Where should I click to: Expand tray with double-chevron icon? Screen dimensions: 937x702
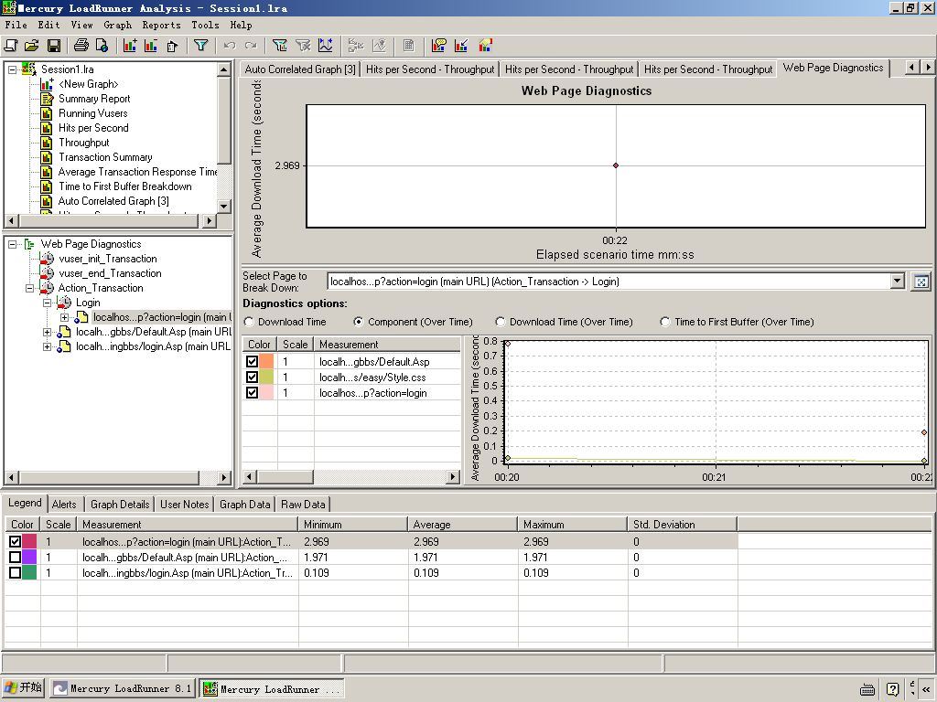[926, 689]
